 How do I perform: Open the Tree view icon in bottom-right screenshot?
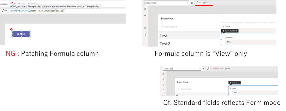[x=164, y=74]
